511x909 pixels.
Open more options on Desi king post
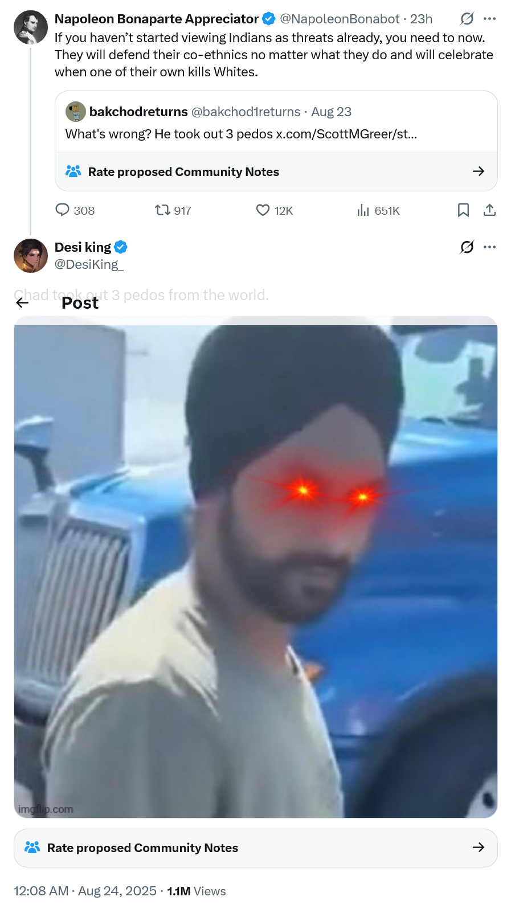point(489,247)
